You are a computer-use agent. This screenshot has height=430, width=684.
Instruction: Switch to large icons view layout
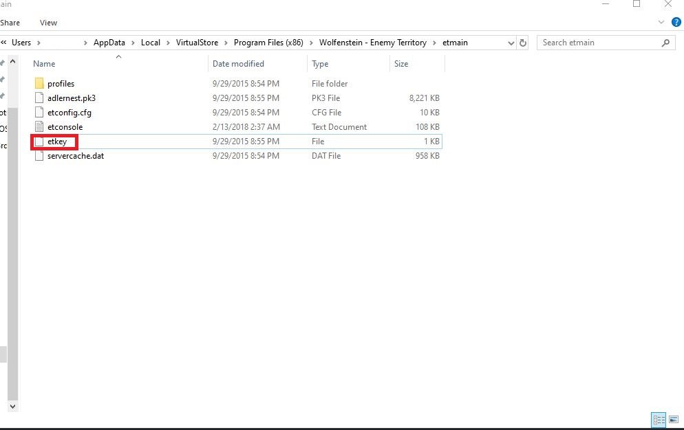(674, 420)
